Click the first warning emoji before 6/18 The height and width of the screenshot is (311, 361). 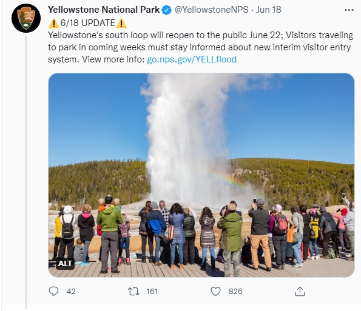(x=54, y=23)
